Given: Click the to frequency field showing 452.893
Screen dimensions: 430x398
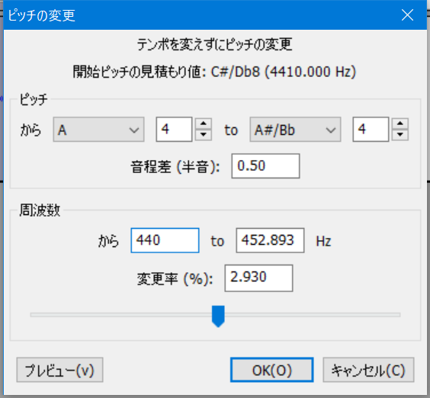Looking at the screenshot, I should (270, 240).
